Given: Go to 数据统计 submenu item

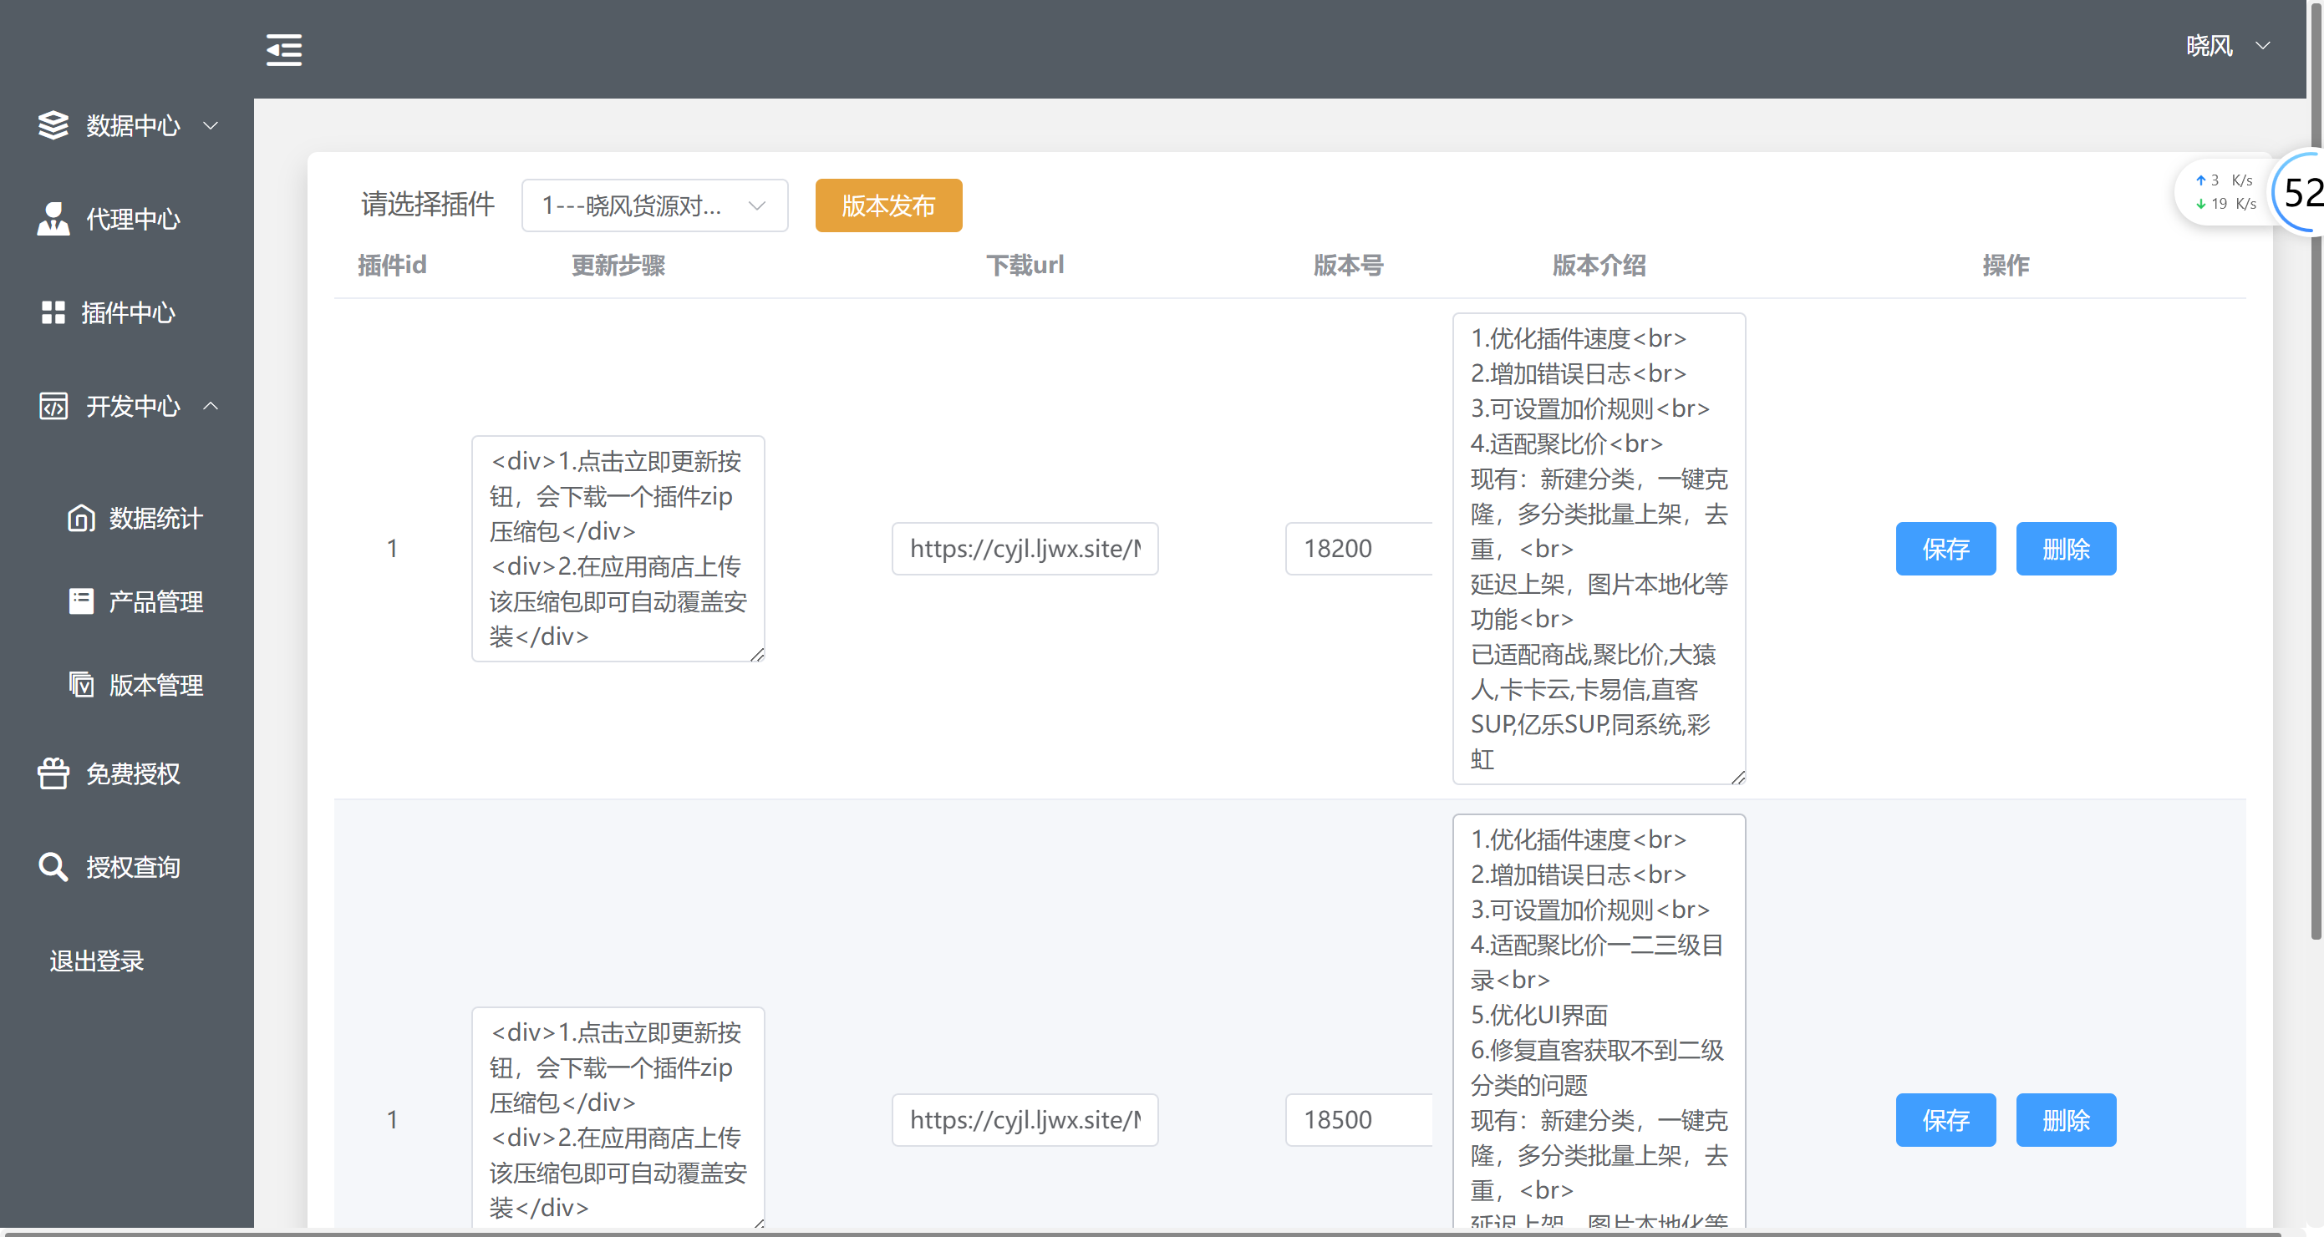Looking at the screenshot, I should [x=156, y=519].
